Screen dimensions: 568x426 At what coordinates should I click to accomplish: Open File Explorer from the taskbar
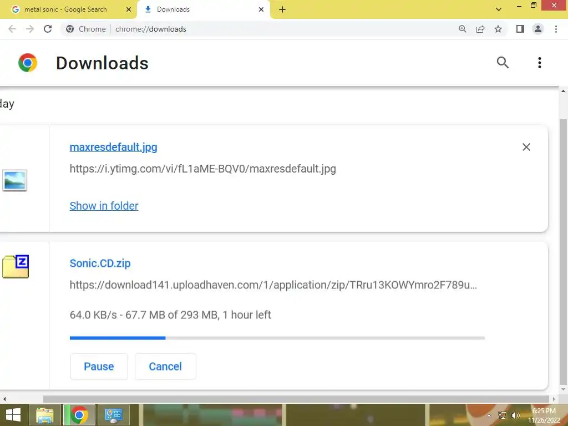tap(44, 415)
